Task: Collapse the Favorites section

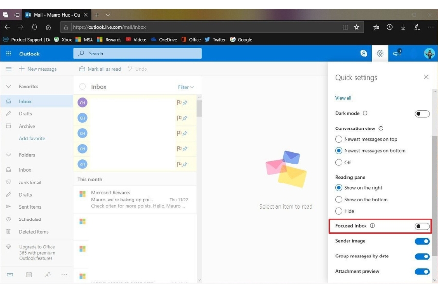Action: [x=8, y=86]
